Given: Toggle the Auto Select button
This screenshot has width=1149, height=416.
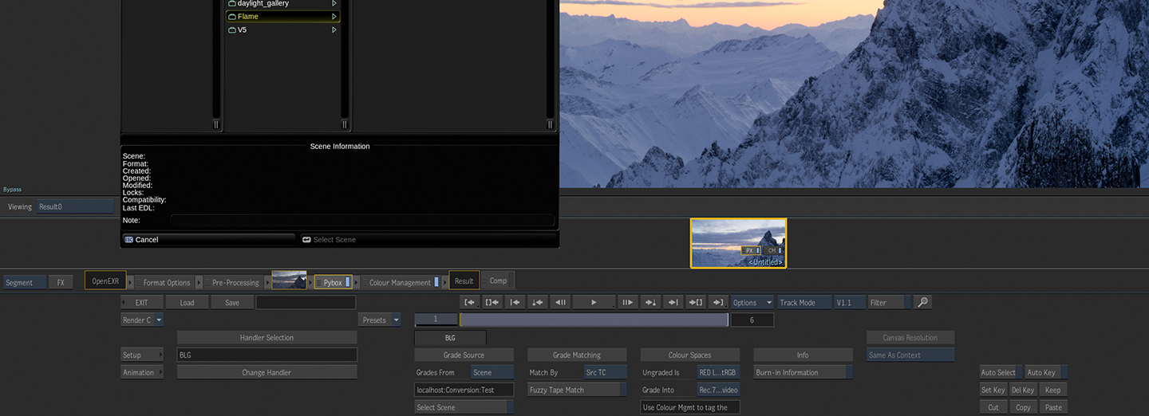Looking at the screenshot, I should pyautogui.click(x=1001, y=372).
